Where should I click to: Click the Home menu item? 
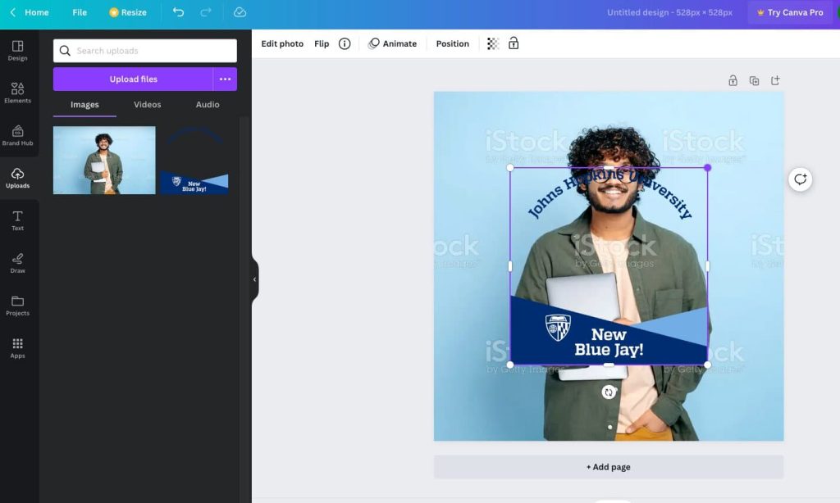(36, 11)
